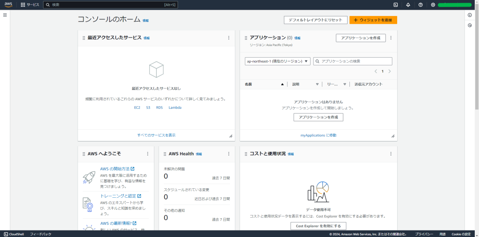The width and height of the screenshot is (479, 237).
Task: Click the ウィジェットを追加 button
Action: 373,20
